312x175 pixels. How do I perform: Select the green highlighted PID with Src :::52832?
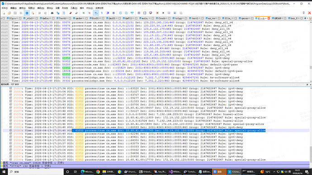pyautogui.click(x=66, y=58)
